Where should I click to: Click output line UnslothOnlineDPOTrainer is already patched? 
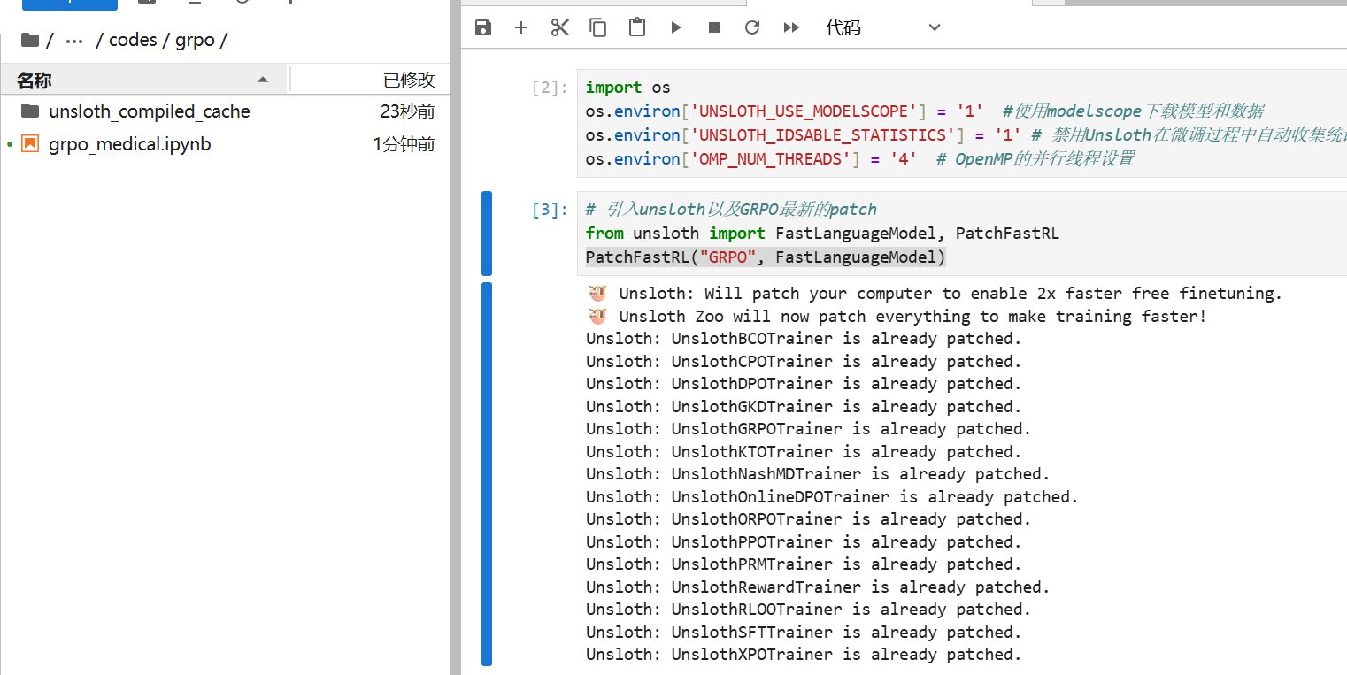832,497
